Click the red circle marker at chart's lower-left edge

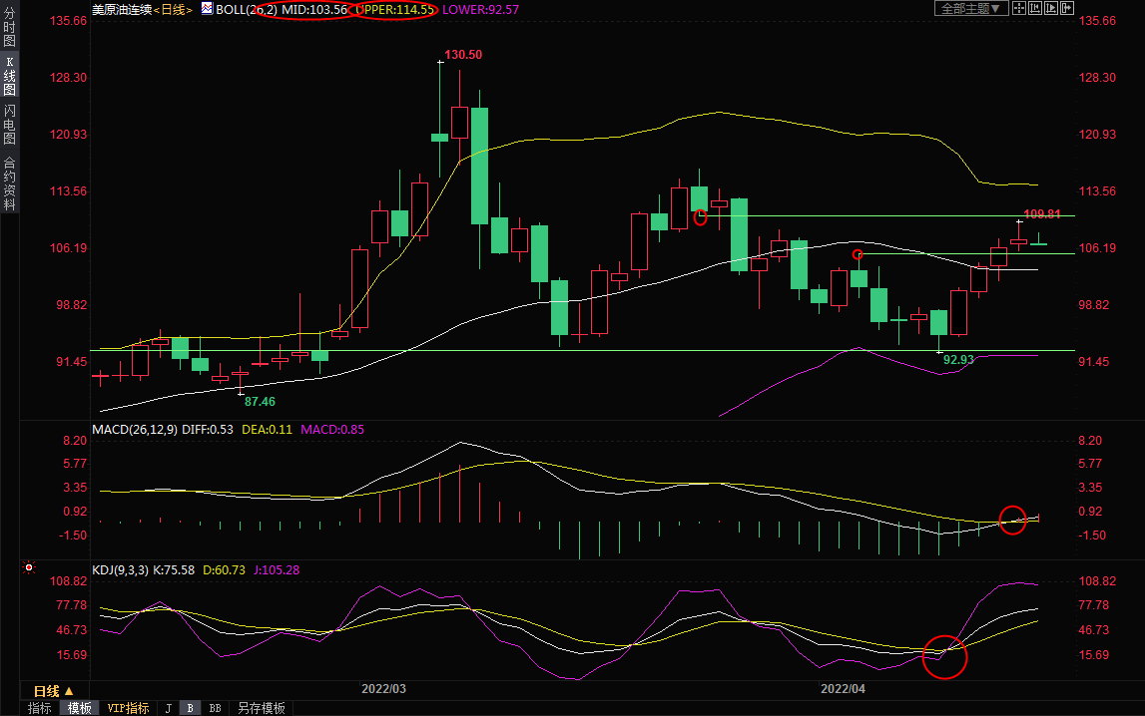tap(29, 569)
